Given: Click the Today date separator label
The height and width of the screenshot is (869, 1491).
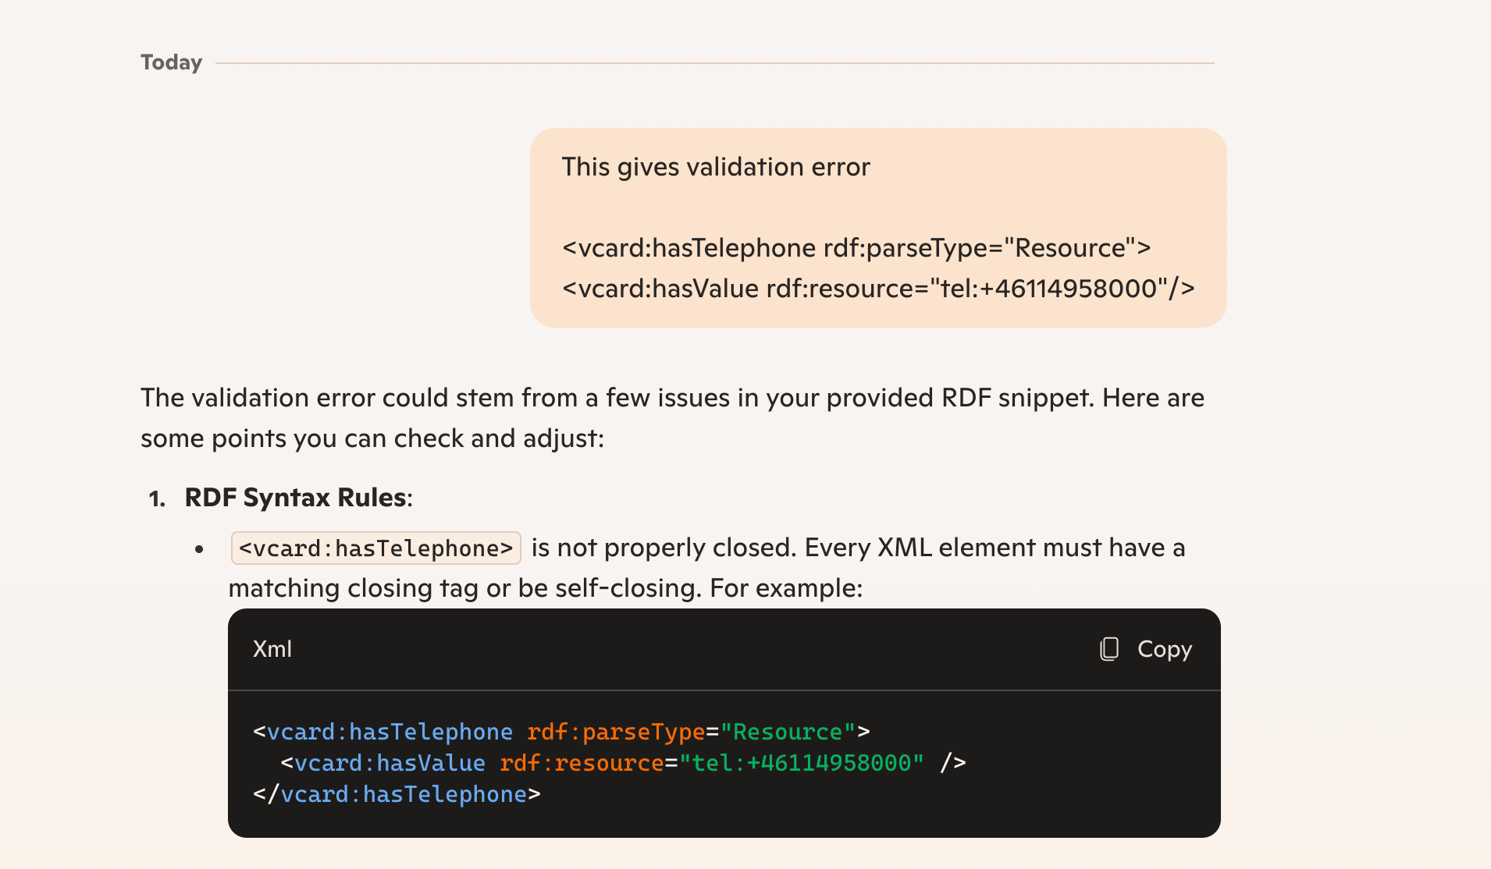Looking at the screenshot, I should click(171, 62).
